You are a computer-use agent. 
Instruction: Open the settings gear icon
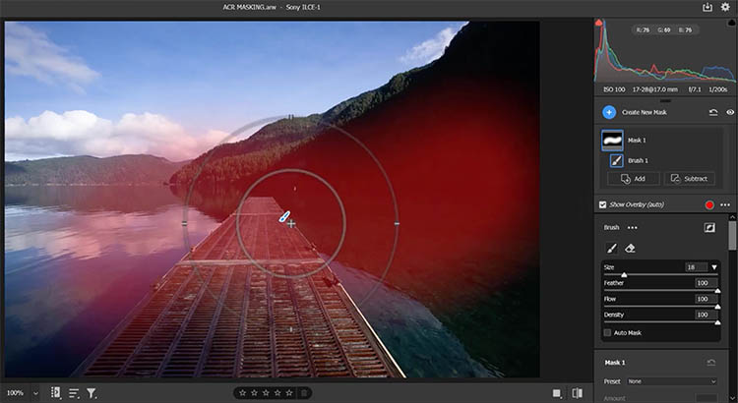(725, 7)
